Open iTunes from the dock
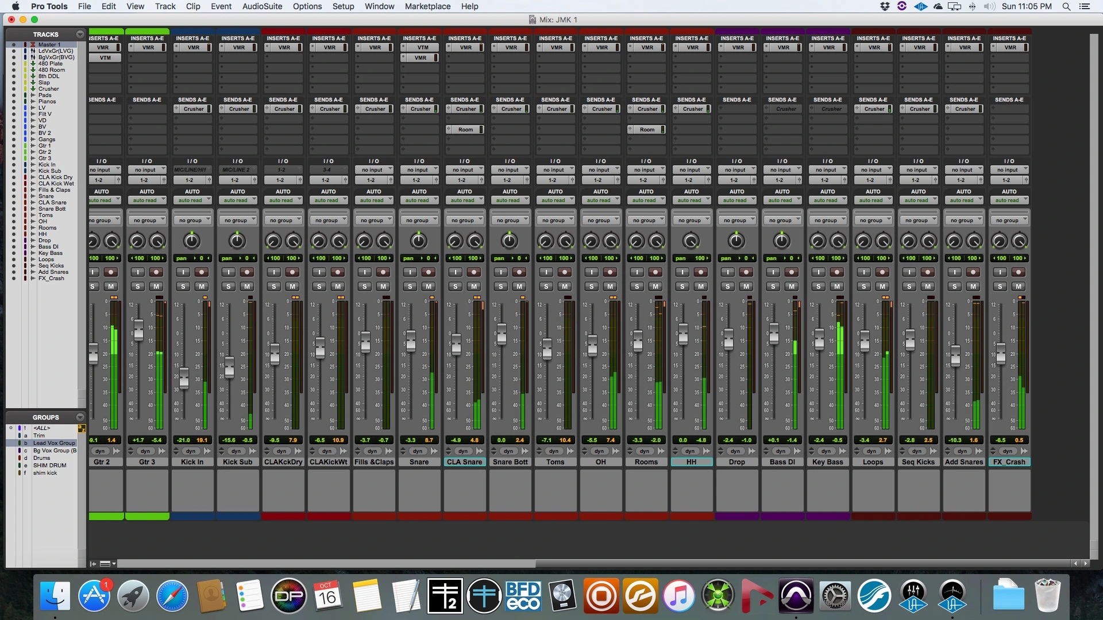 [678, 596]
